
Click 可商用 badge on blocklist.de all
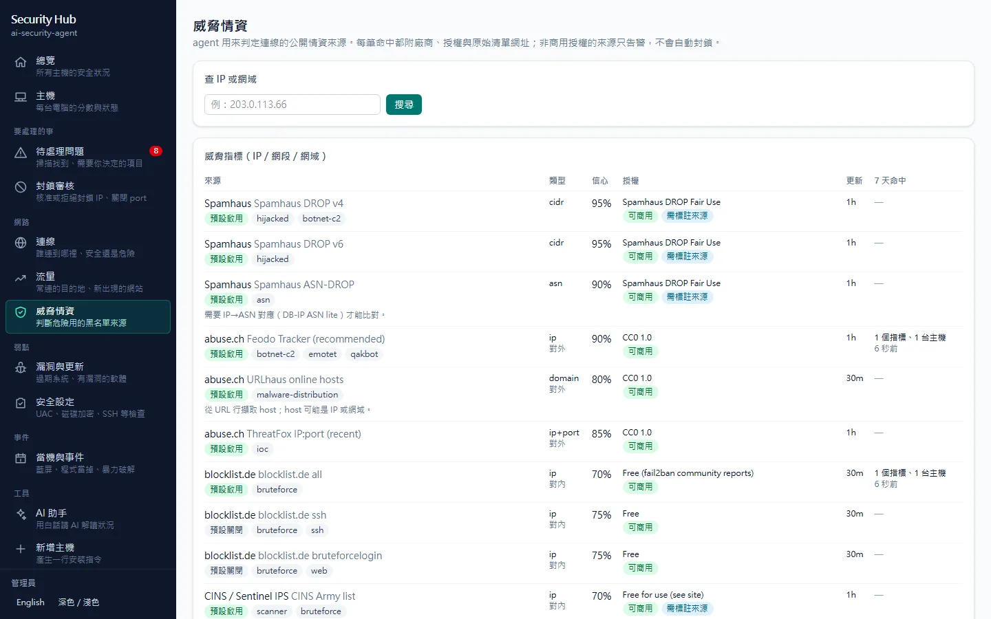[640, 487]
